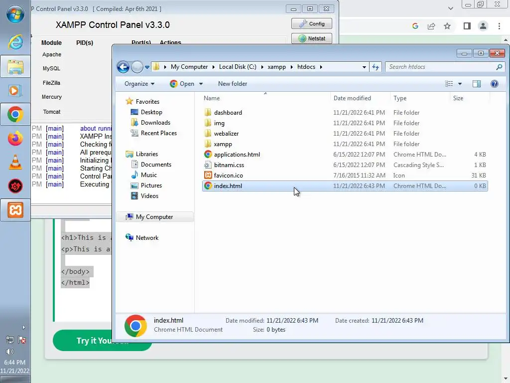
Task: Select the xampp folder in file list
Action: click(x=223, y=144)
